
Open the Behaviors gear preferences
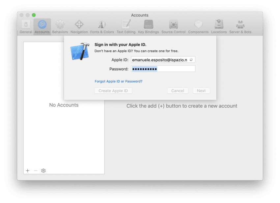[60, 27]
